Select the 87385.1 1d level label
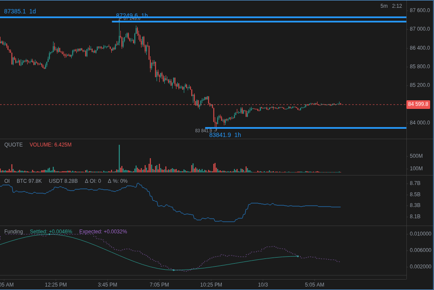The height and width of the screenshot is (290, 434). pyautogui.click(x=20, y=11)
